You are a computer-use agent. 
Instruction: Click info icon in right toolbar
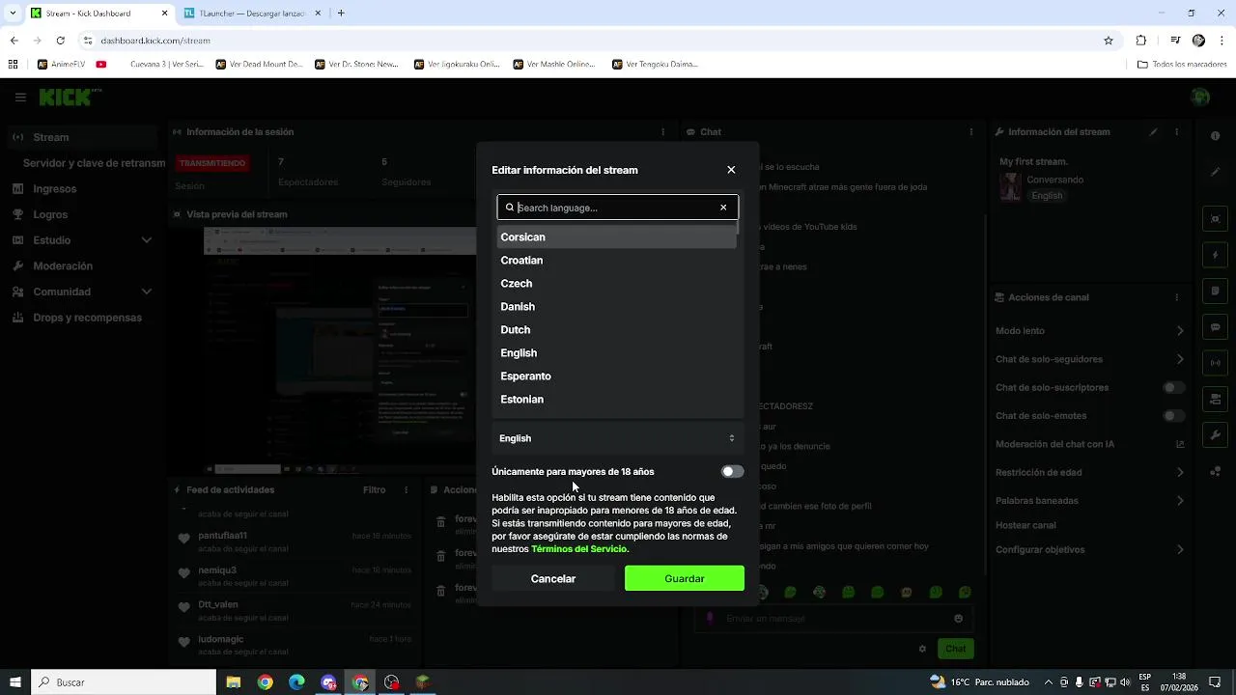[x=1216, y=136]
